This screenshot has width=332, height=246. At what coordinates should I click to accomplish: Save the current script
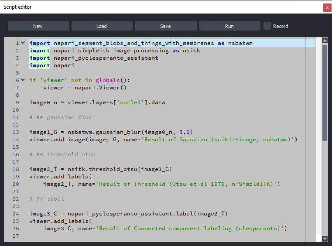click(165, 26)
